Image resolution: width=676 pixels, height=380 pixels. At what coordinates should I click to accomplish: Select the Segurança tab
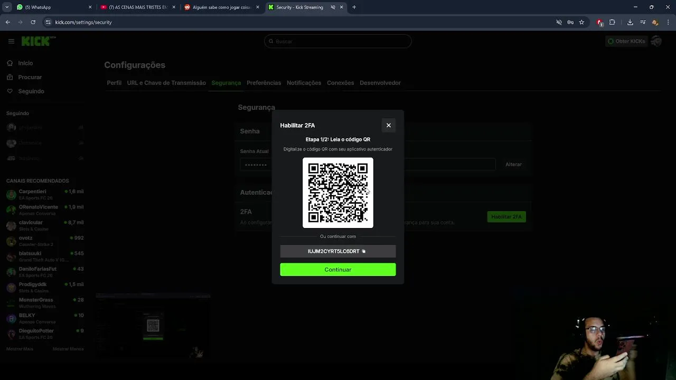point(226,83)
